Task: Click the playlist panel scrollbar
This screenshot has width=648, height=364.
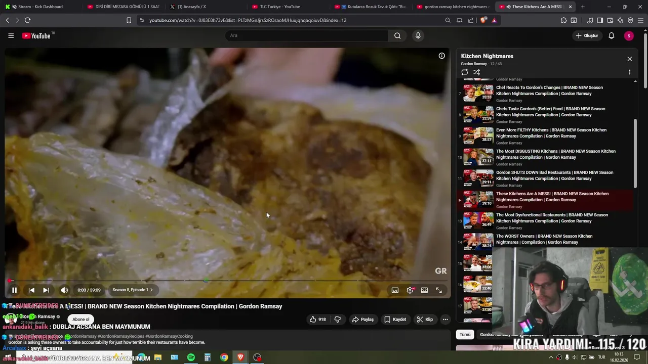Action: point(635,153)
